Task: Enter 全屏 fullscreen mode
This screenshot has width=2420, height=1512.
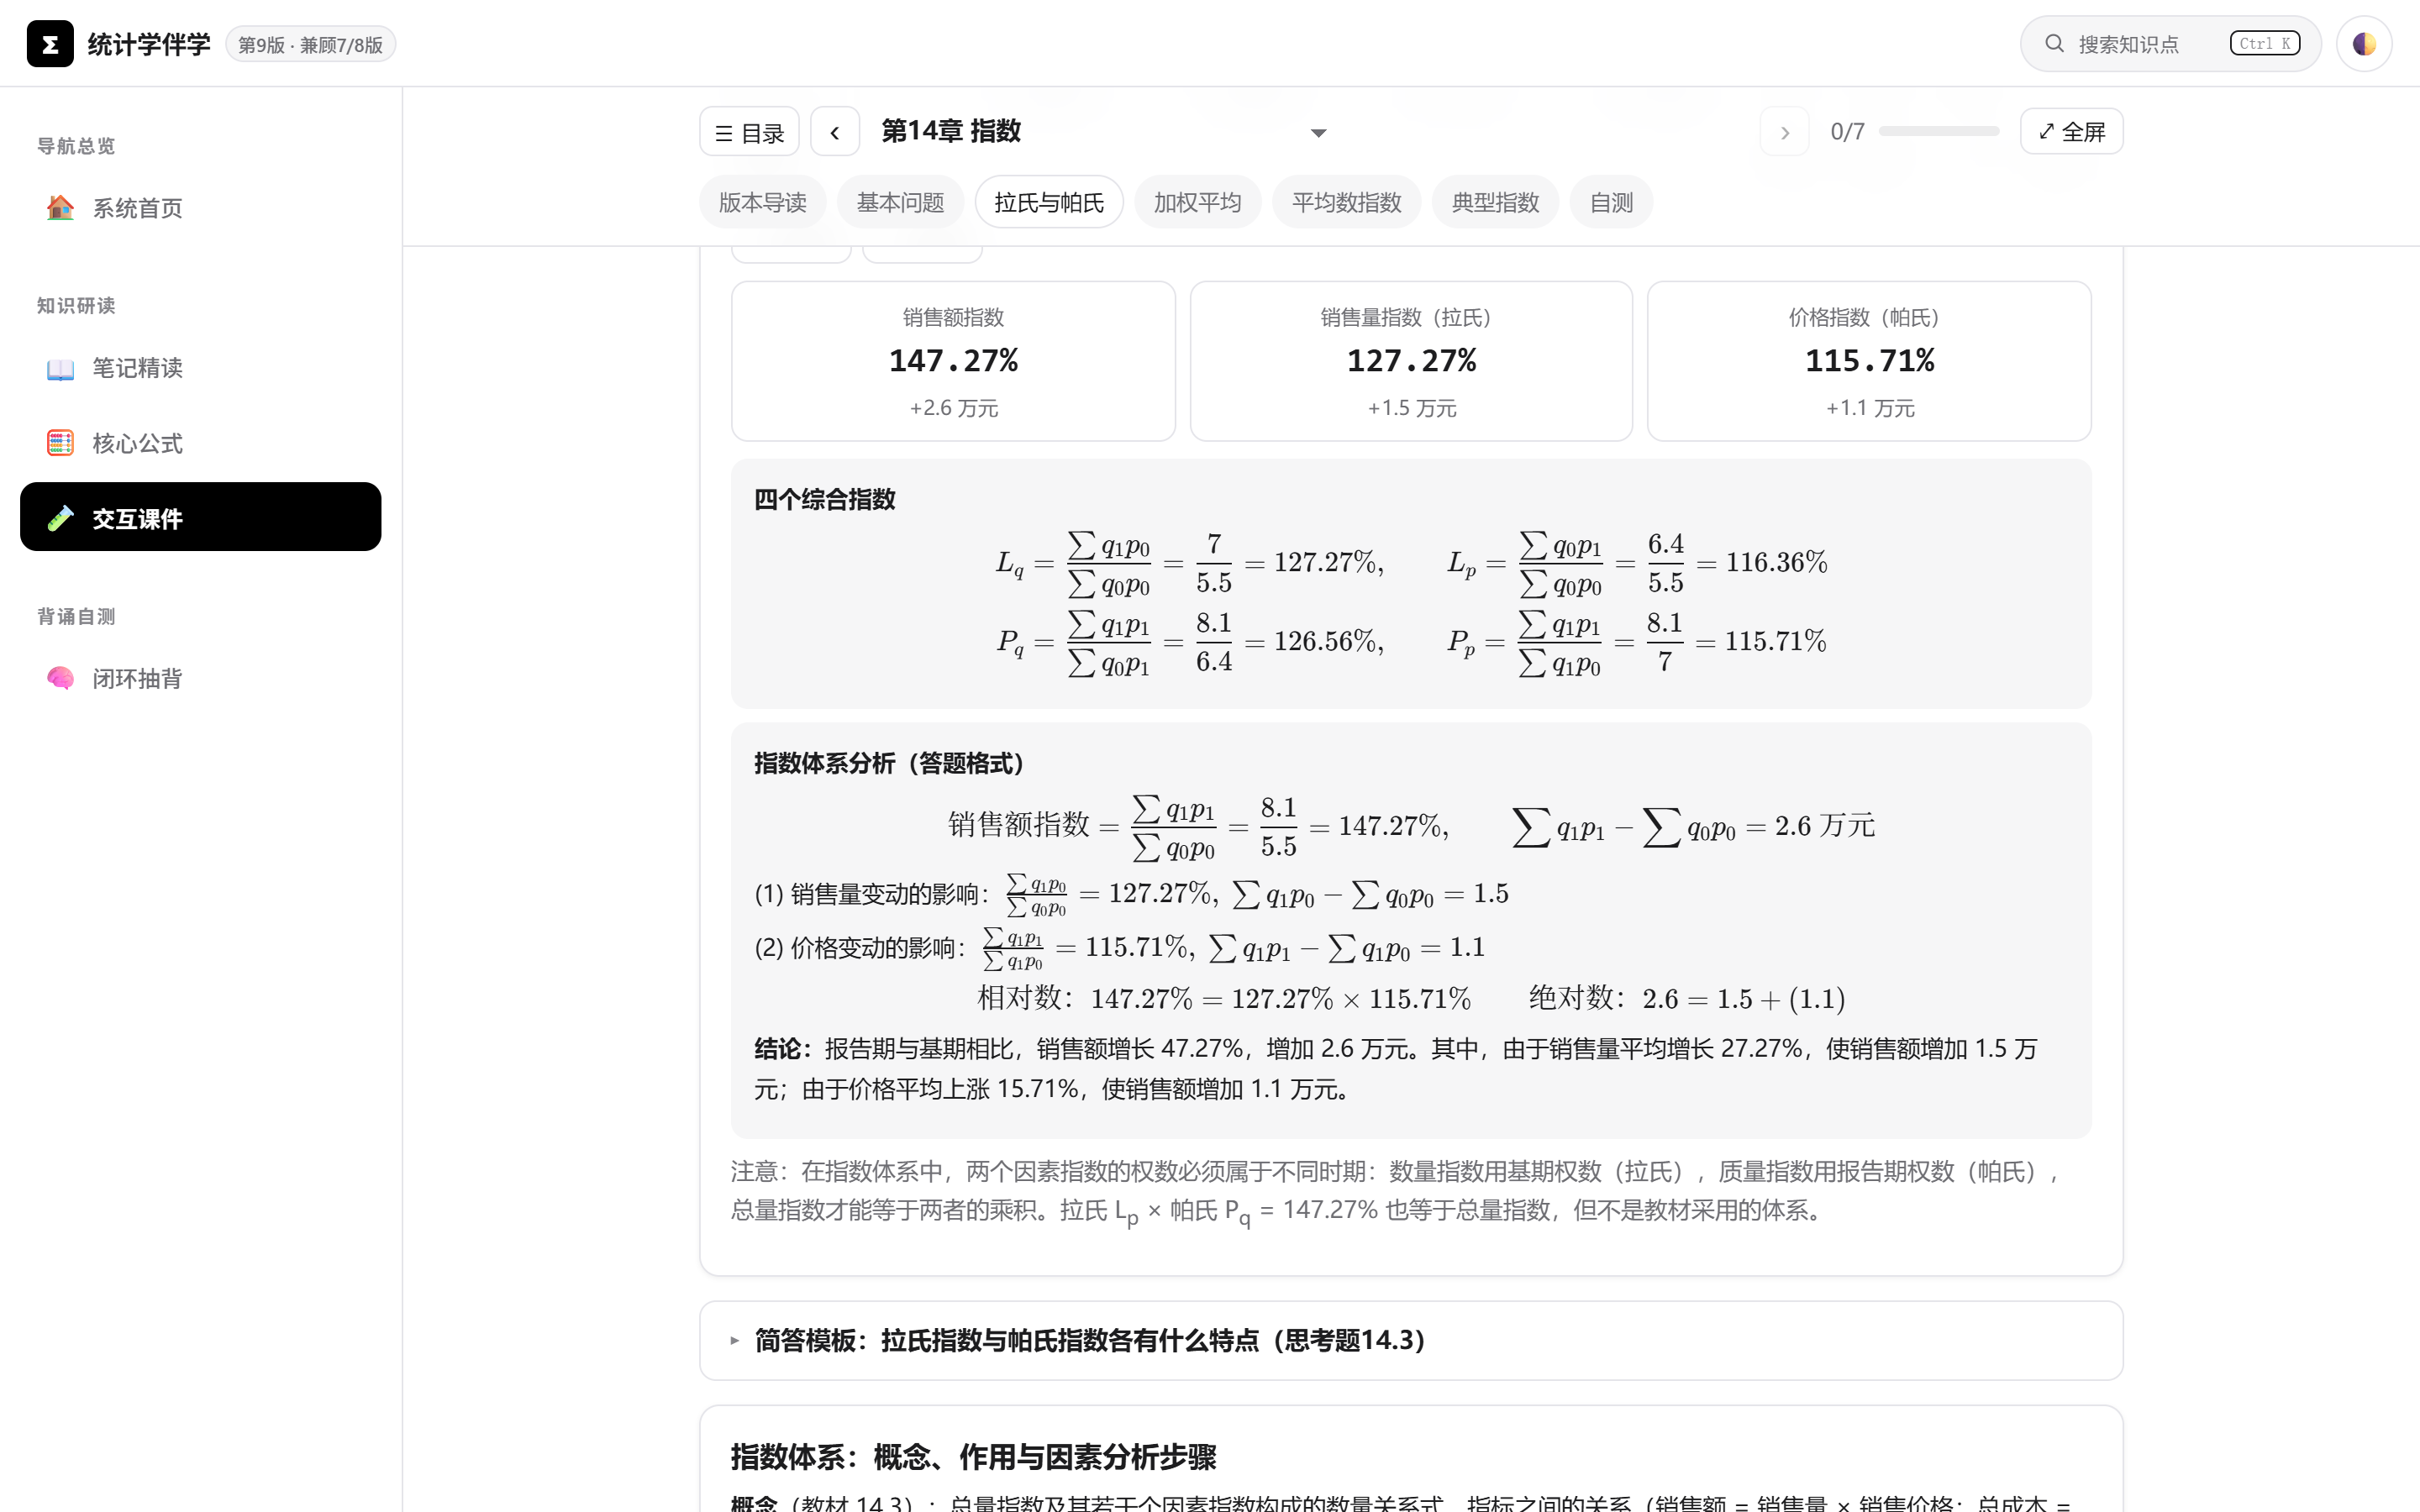Action: point(2071,132)
